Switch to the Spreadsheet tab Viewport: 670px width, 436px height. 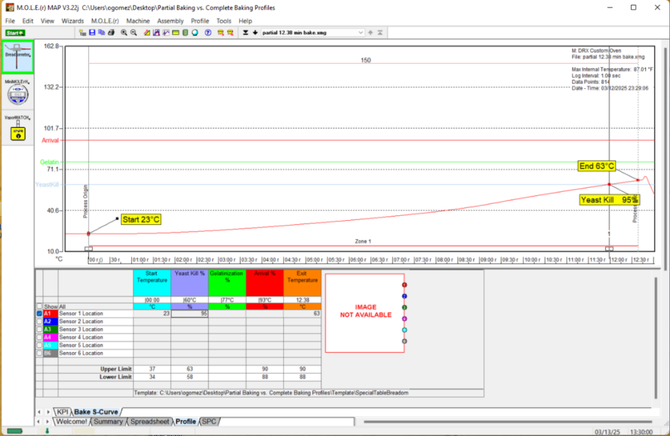152,422
